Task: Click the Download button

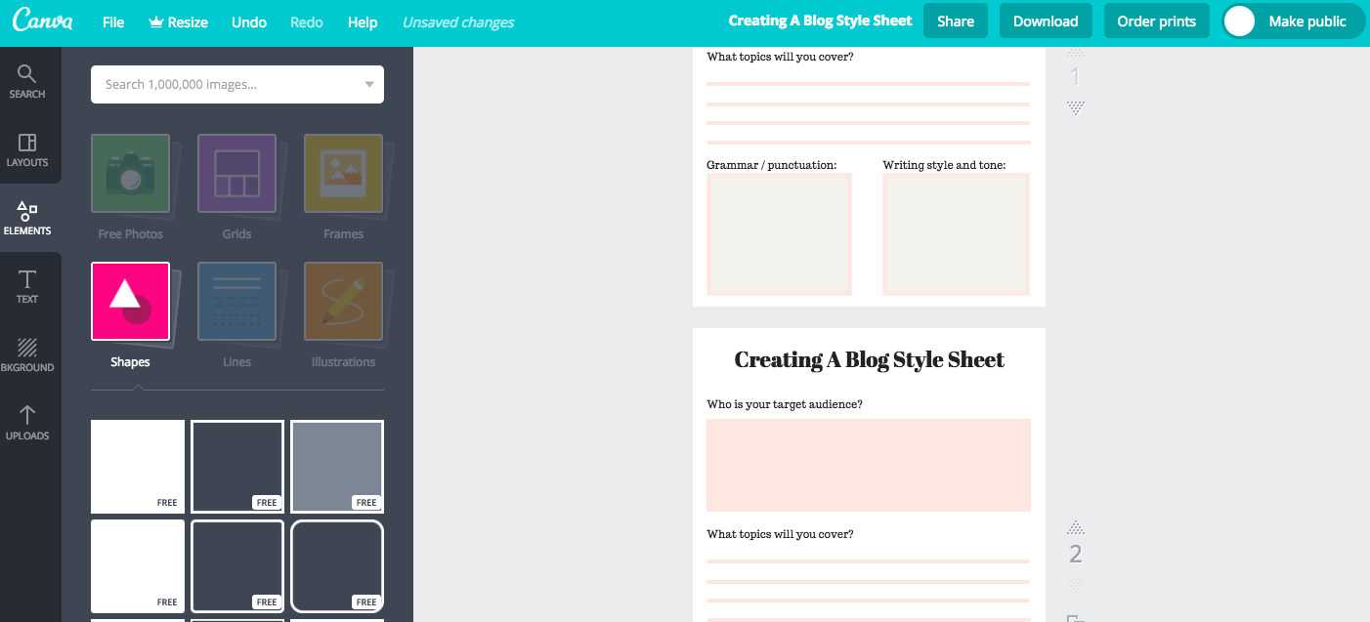Action: pyautogui.click(x=1046, y=21)
